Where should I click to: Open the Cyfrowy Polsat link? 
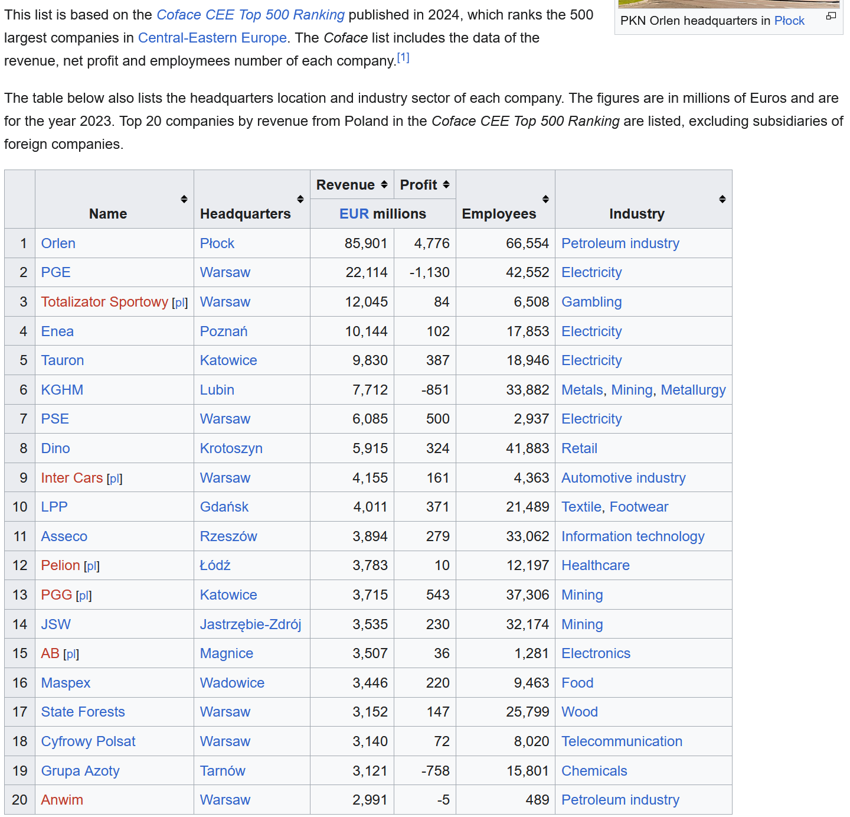pos(89,741)
